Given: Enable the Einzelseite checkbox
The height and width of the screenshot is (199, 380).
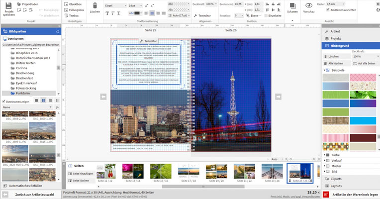Looking at the screenshot, I should pos(266,15).
